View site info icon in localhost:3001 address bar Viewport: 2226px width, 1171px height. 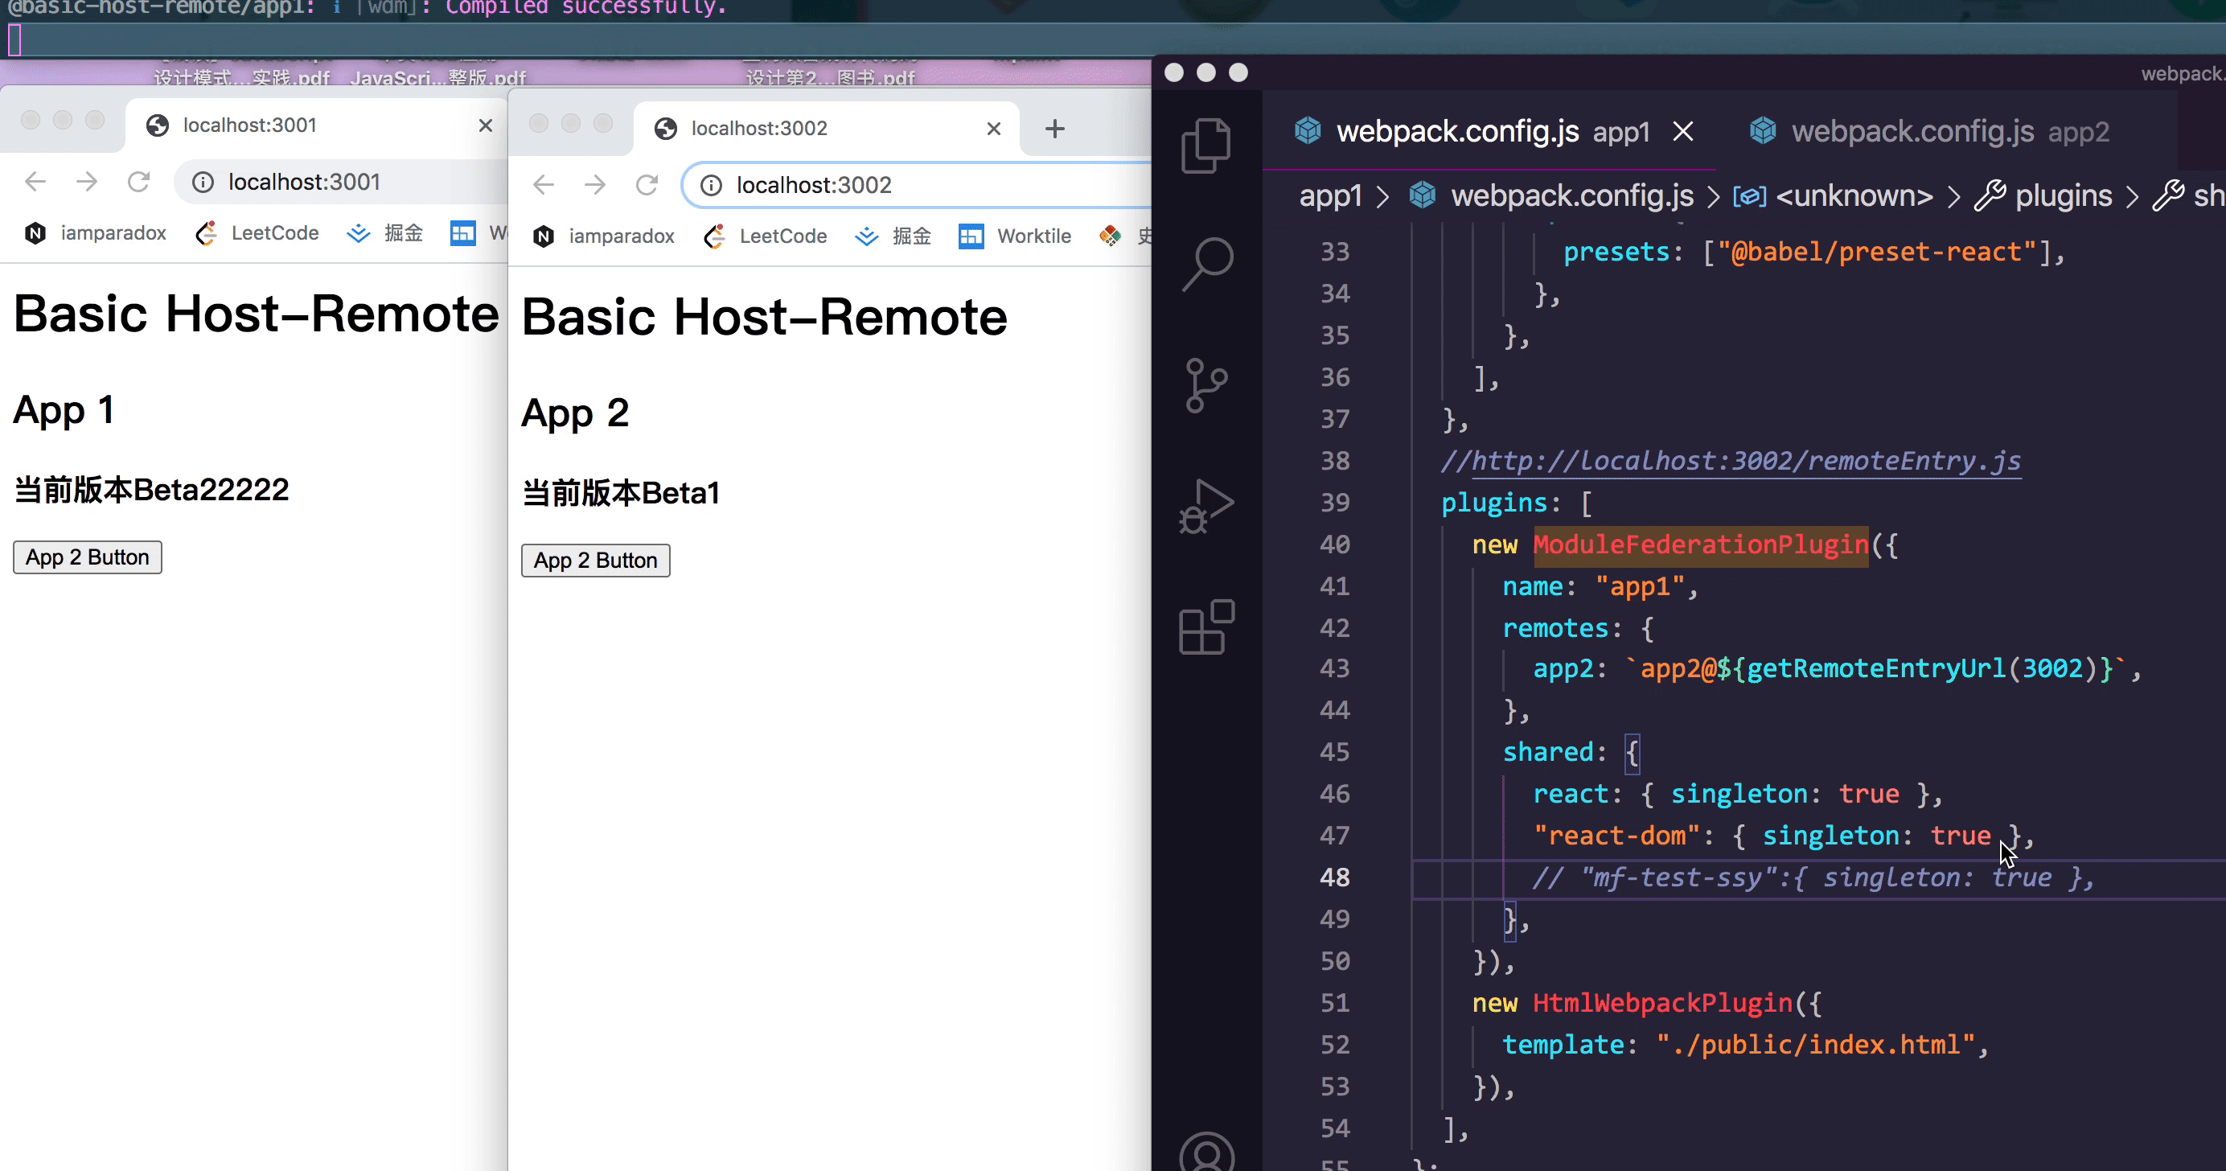(202, 183)
